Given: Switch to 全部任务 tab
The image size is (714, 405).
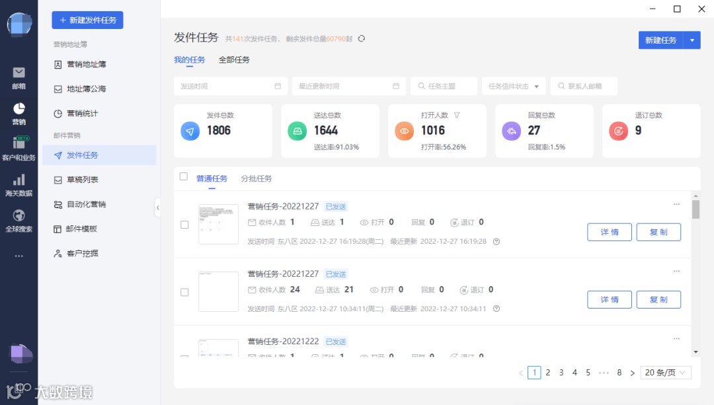Looking at the screenshot, I should pyautogui.click(x=234, y=59).
